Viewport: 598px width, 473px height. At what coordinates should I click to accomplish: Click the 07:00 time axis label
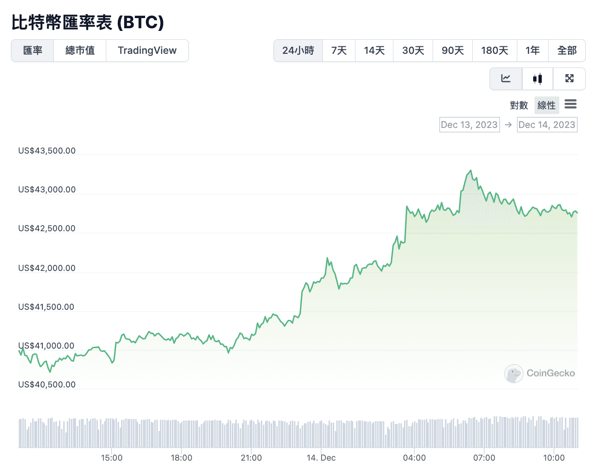pos(484,458)
